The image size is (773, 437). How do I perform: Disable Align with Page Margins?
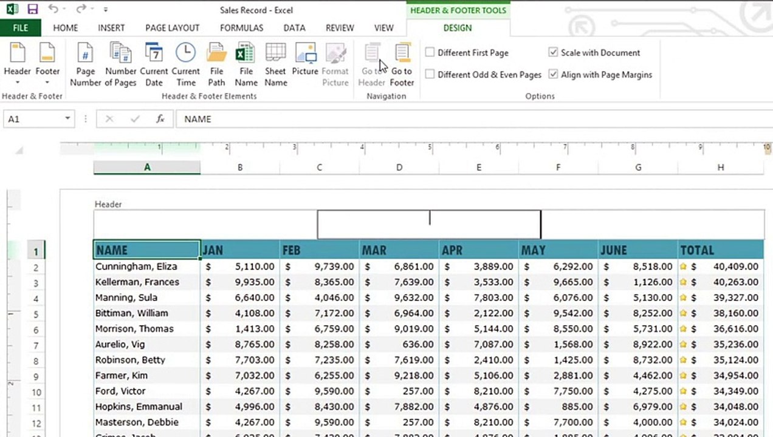553,75
